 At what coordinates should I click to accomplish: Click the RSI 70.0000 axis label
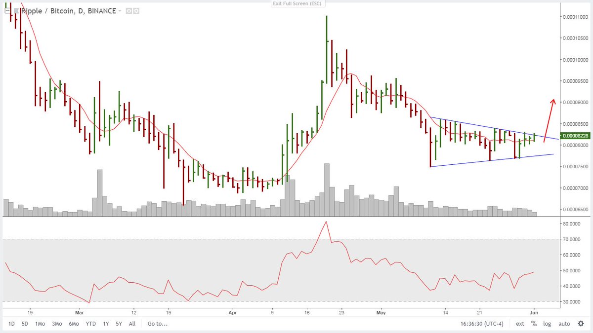pos(572,239)
